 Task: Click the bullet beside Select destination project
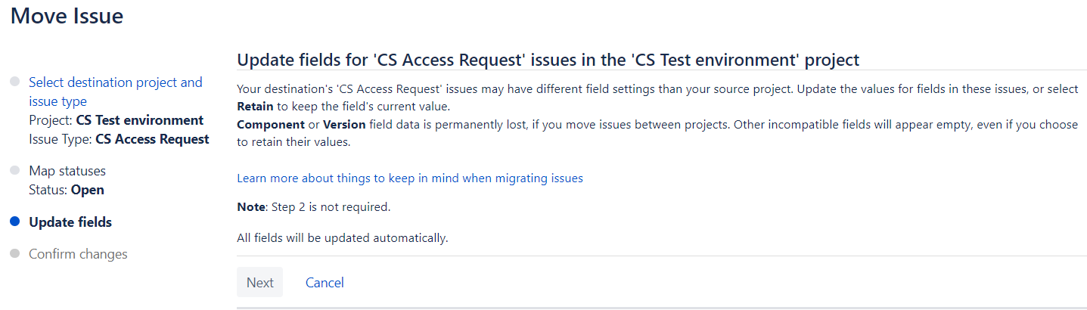[x=15, y=82]
